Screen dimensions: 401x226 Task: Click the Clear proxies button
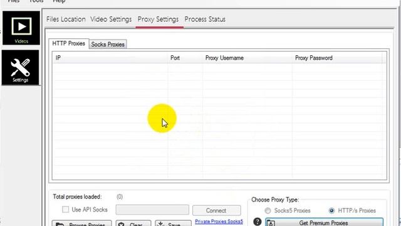click(x=133, y=223)
